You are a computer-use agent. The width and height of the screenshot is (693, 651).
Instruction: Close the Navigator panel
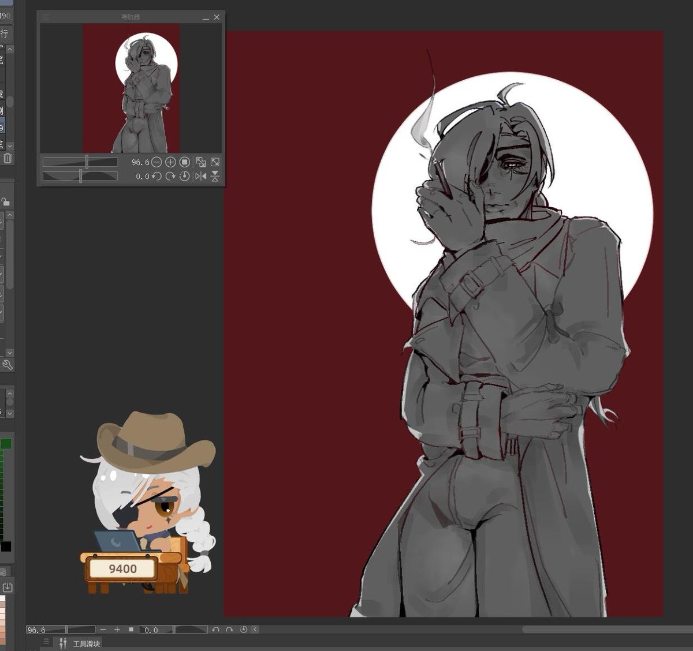coord(217,17)
